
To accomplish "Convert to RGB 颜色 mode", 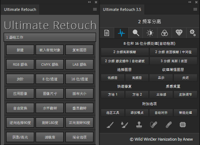I will tap(20, 64).
